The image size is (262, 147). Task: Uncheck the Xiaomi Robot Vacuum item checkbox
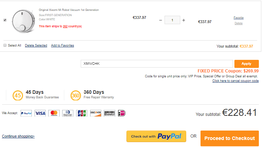click(5, 20)
